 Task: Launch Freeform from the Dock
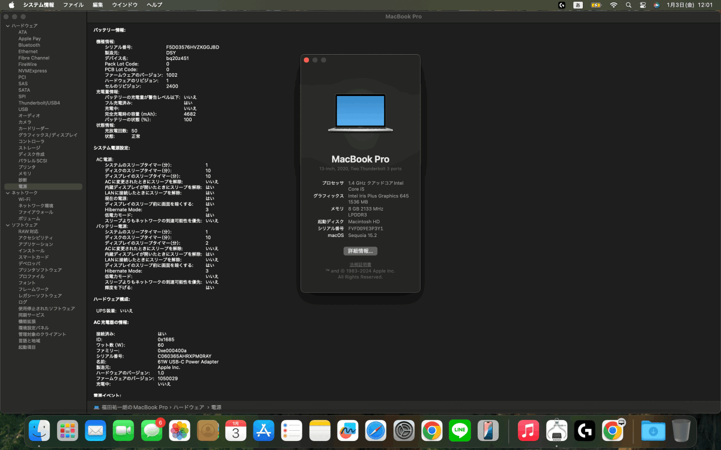point(348,430)
